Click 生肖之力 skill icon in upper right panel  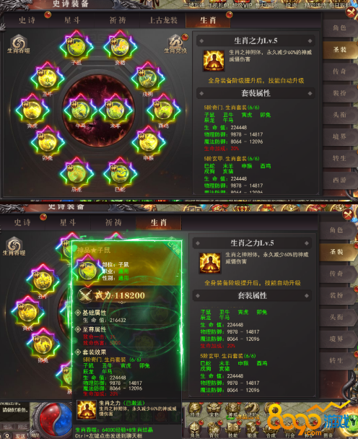[214, 61]
